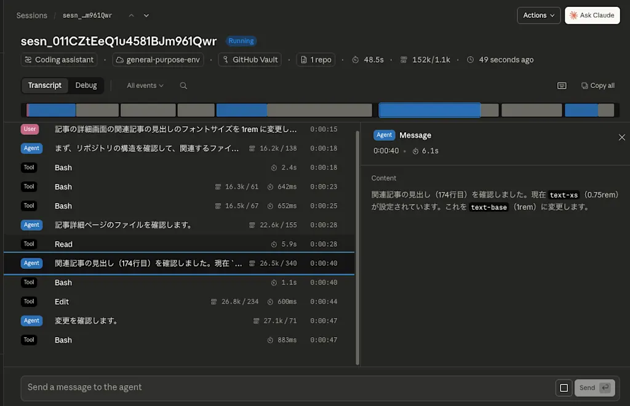The height and width of the screenshot is (406, 630).
Task: Open the Coding assistant chip
Action: coord(59,60)
